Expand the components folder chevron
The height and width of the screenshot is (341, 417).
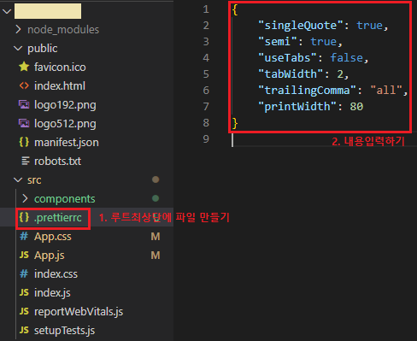[x=25, y=198]
